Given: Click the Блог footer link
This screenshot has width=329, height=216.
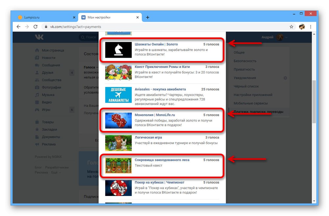Looking at the screenshot, I should (x=38, y=167).
